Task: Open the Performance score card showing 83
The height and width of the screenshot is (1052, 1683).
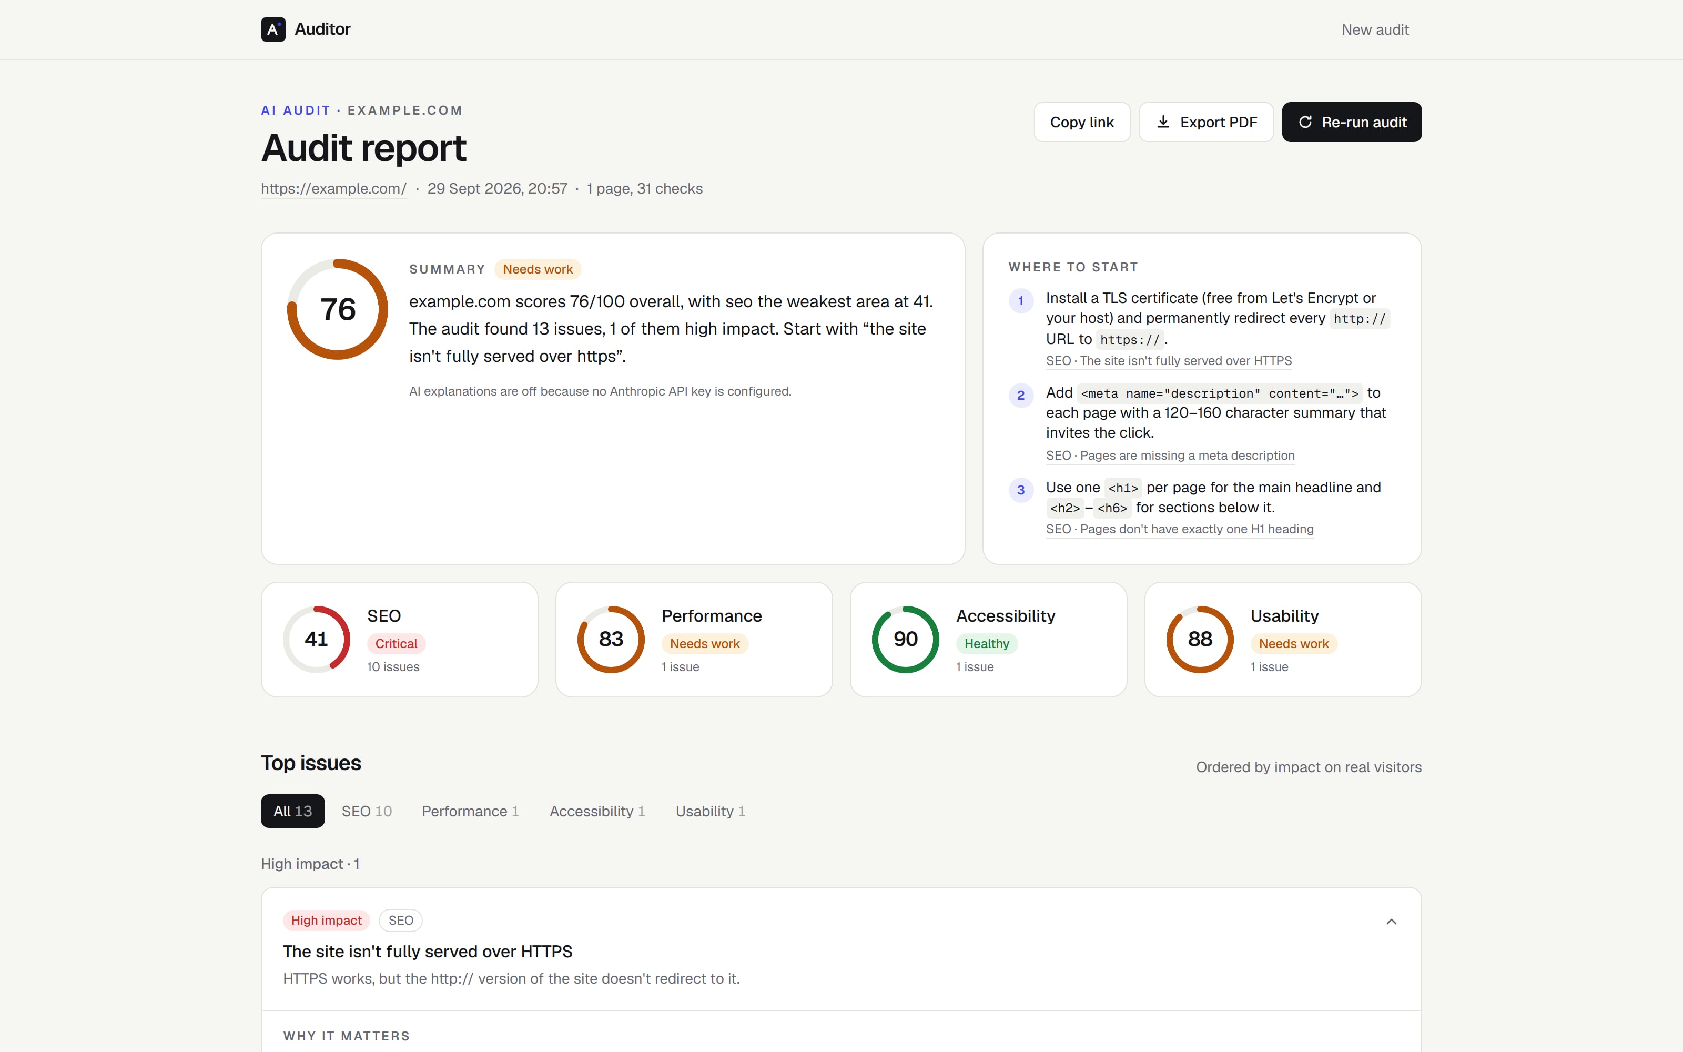Action: point(693,640)
